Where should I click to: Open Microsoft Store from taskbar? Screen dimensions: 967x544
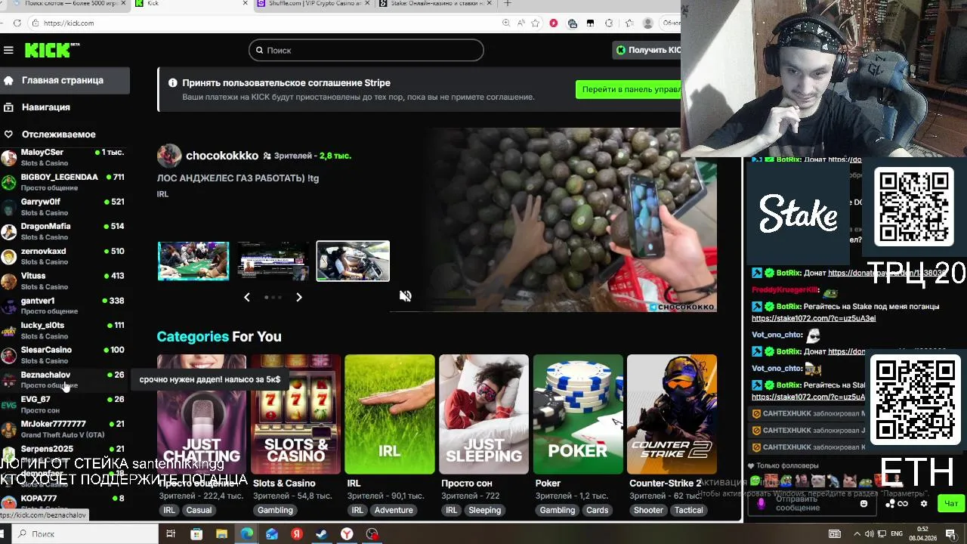tap(196, 534)
